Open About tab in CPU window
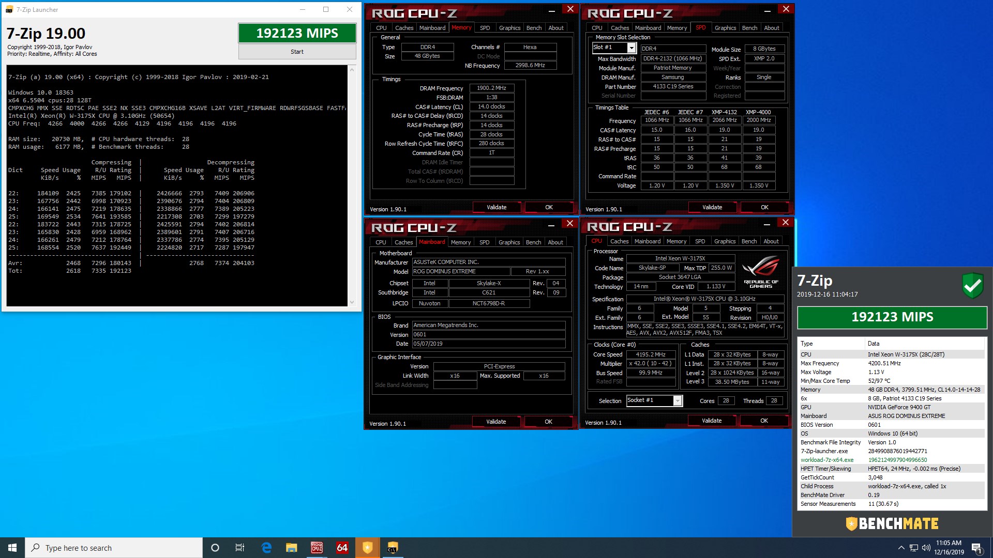The image size is (993, 558). coord(771,241)
